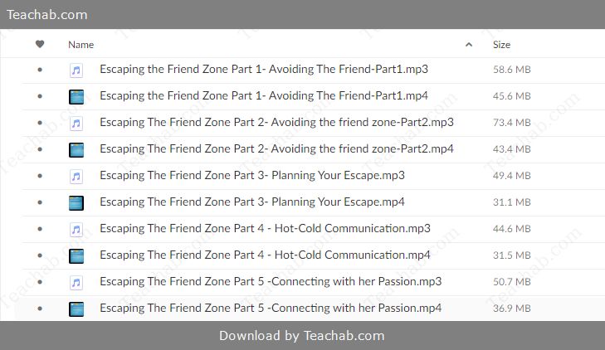Click audio icon for Part 1 mp3 file
The height and width of the screenshot is (350, 605).
point(76,70)
